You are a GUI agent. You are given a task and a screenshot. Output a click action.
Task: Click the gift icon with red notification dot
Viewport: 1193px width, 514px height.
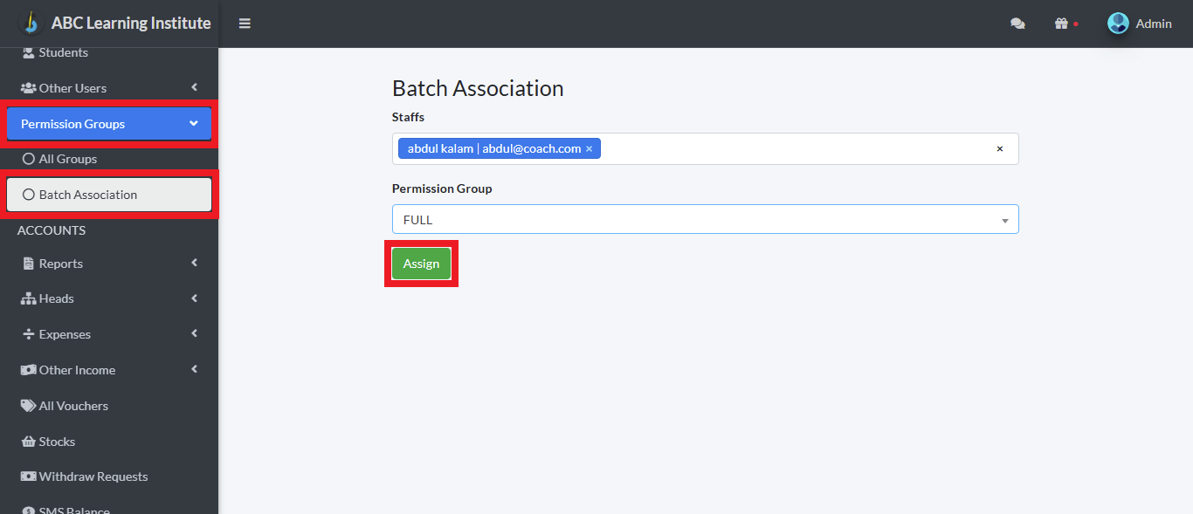[x=1064, y=24]
